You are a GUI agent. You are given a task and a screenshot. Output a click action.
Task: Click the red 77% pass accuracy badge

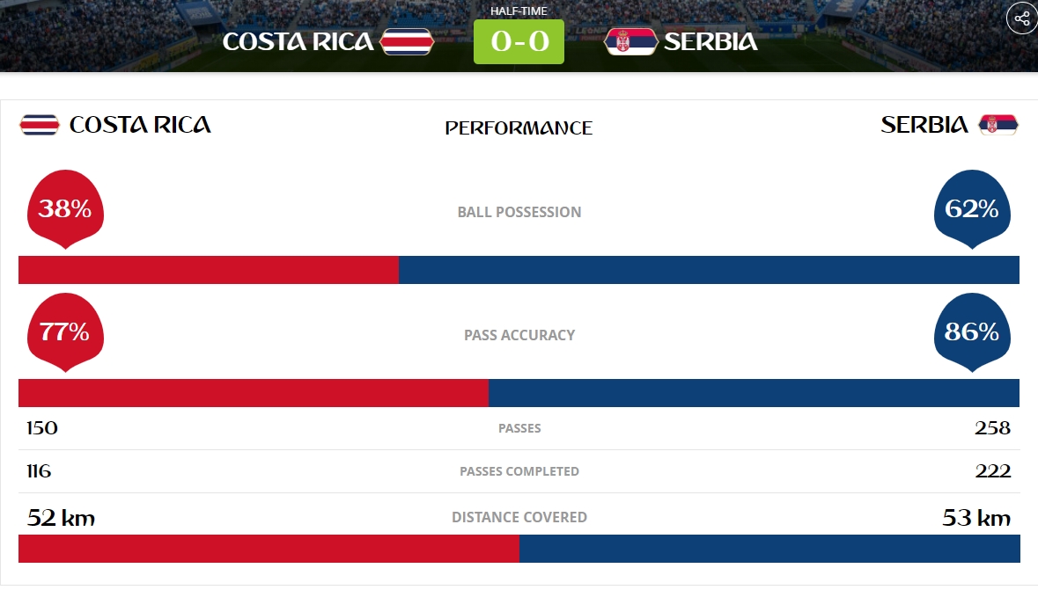point(65,332)
